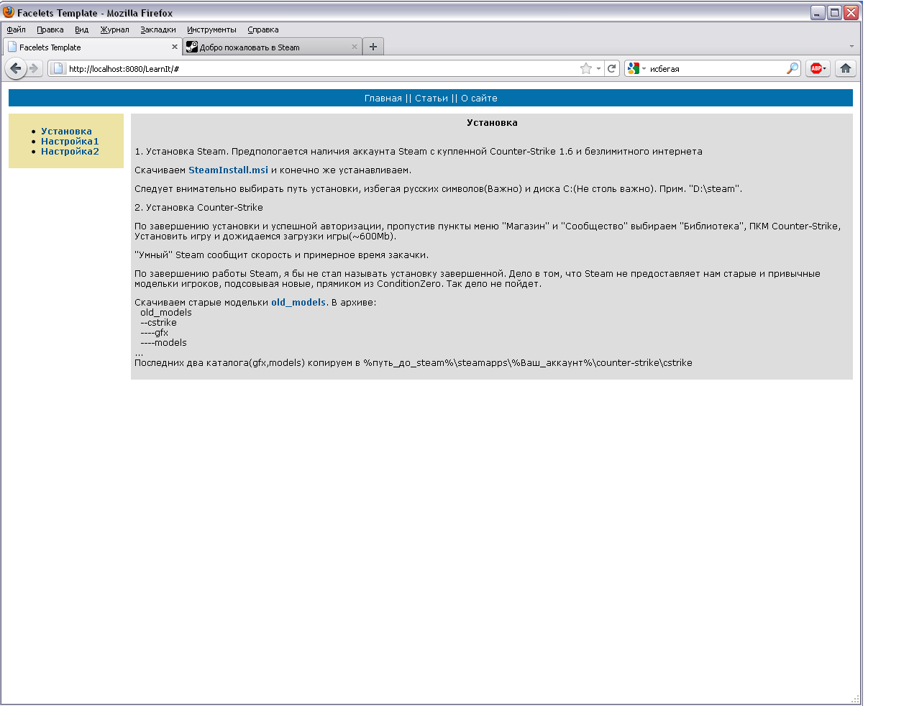Open the Закладки menu
The width and height of the screenshot is (909, 706).
(158, 29)
